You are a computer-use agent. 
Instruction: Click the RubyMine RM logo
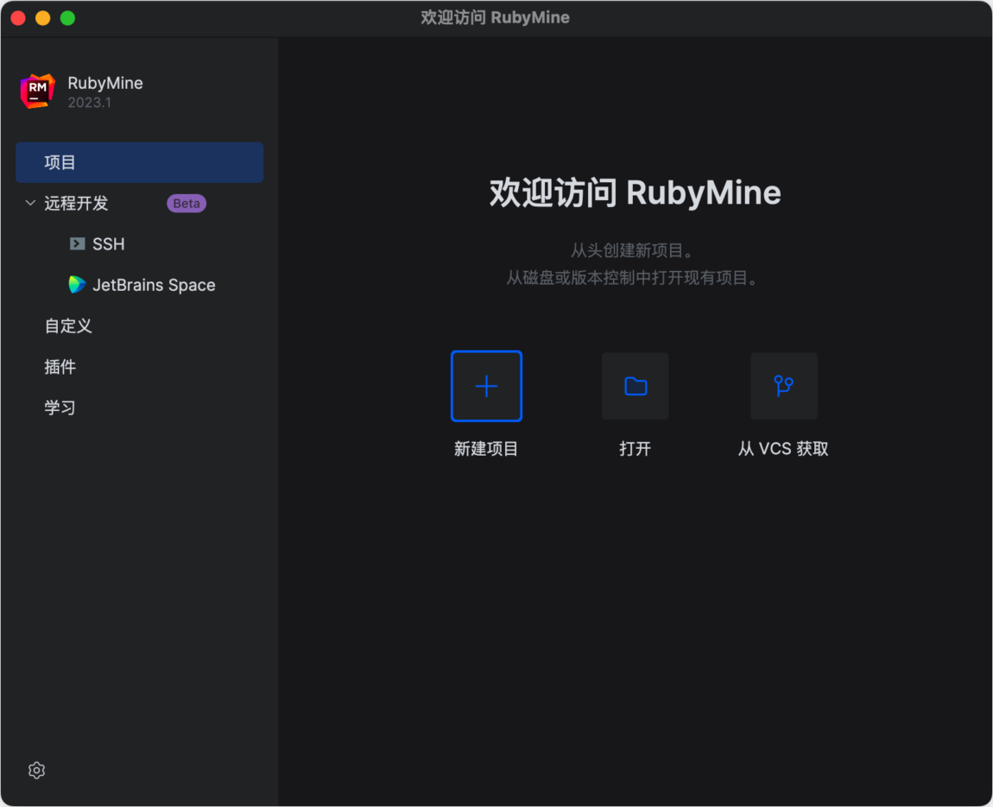point(37,91)
